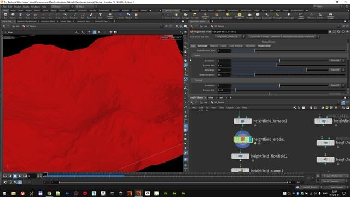Select the Grid shelf tool

(35, 15)
